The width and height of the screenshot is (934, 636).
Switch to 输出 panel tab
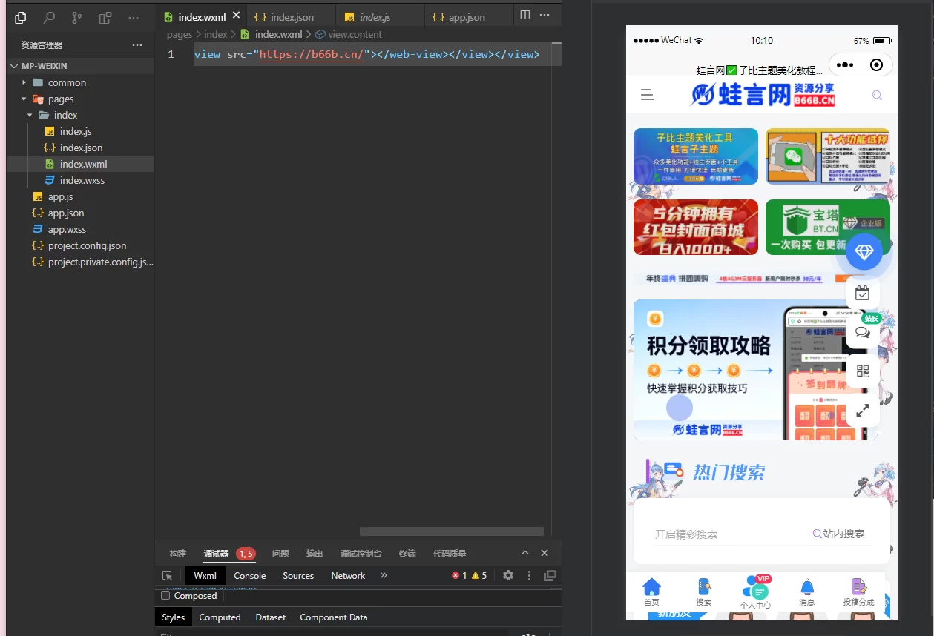tap(315, 554)
